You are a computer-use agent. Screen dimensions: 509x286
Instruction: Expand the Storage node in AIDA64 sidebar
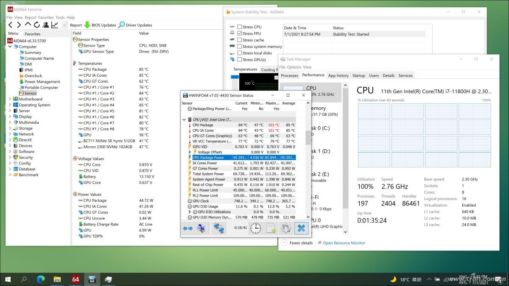tap(10, 128)
